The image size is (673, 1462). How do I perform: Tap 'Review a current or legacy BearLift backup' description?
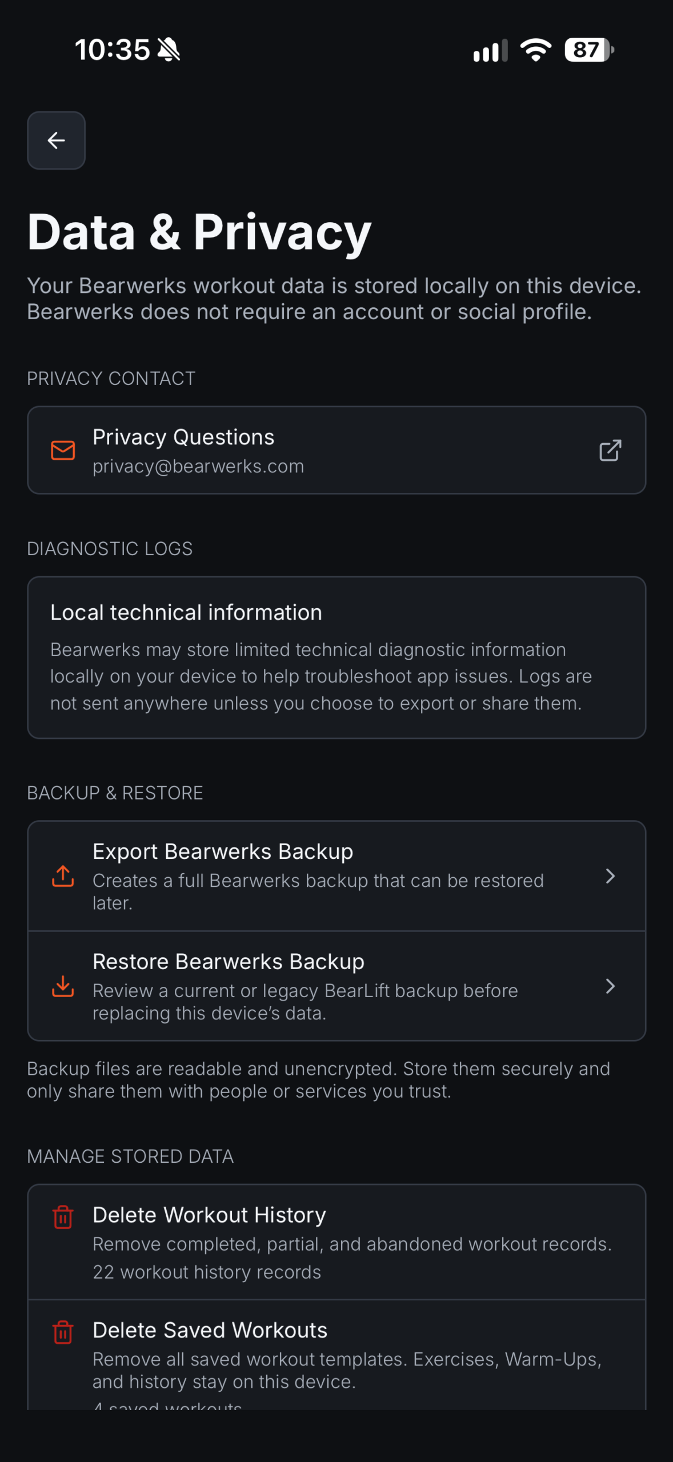(305, 1002)
